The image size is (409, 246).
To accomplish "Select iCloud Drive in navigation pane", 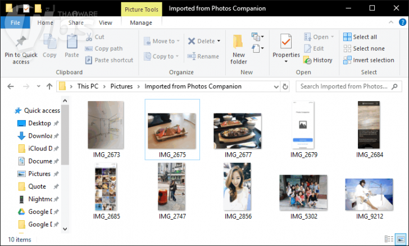I will click(38, 148).
